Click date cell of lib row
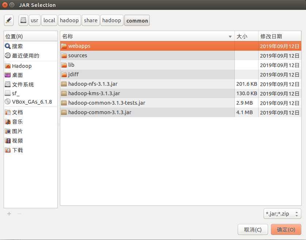This screenshot has height=240, width=306. [280, 65]
